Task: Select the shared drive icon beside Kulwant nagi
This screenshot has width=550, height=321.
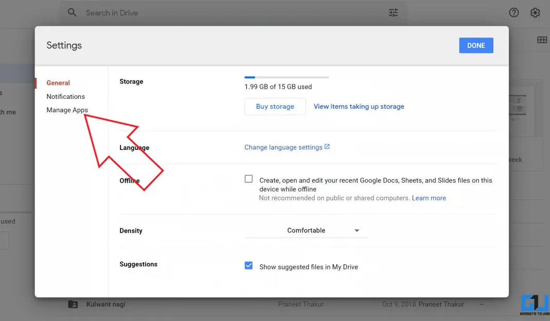Action: [x=73, y=304]
